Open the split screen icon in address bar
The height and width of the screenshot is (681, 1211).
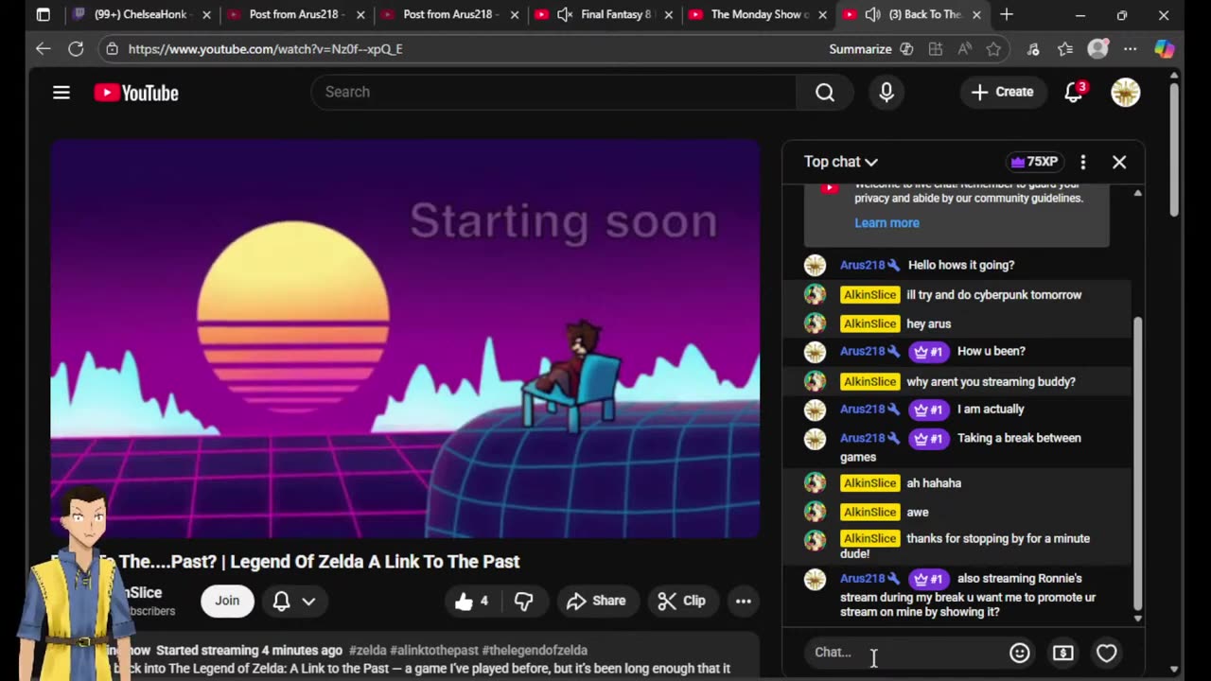(936, 49)
